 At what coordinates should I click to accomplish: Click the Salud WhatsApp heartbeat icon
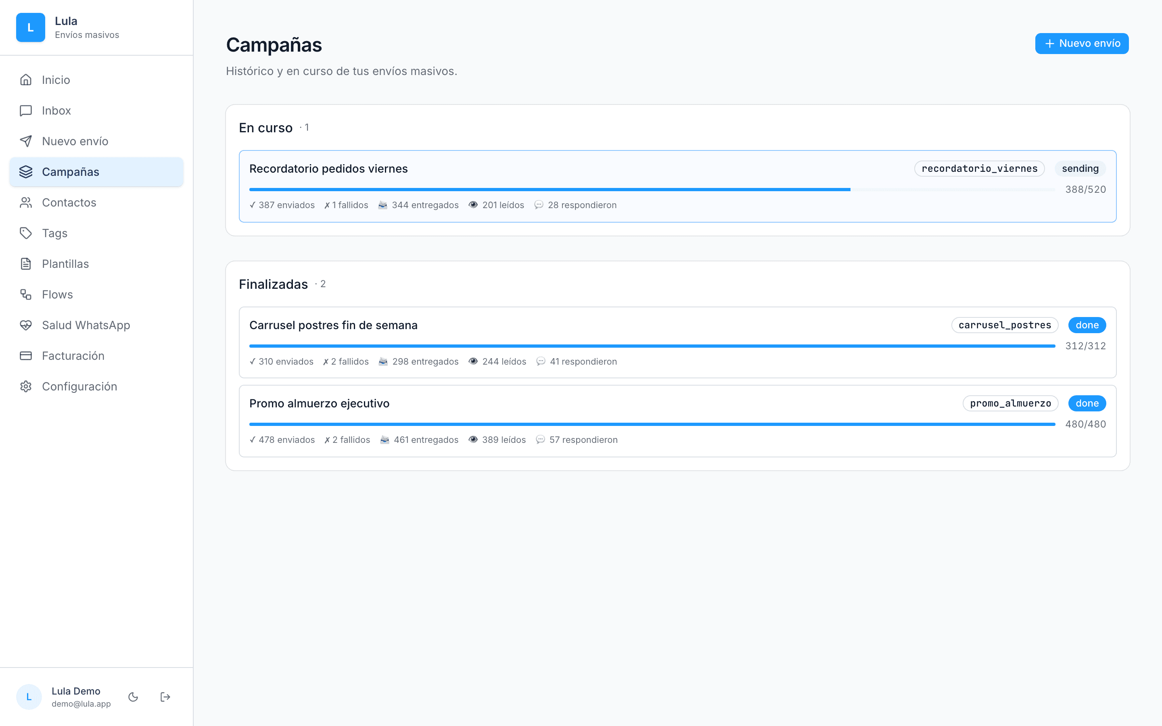coord(26,325)
